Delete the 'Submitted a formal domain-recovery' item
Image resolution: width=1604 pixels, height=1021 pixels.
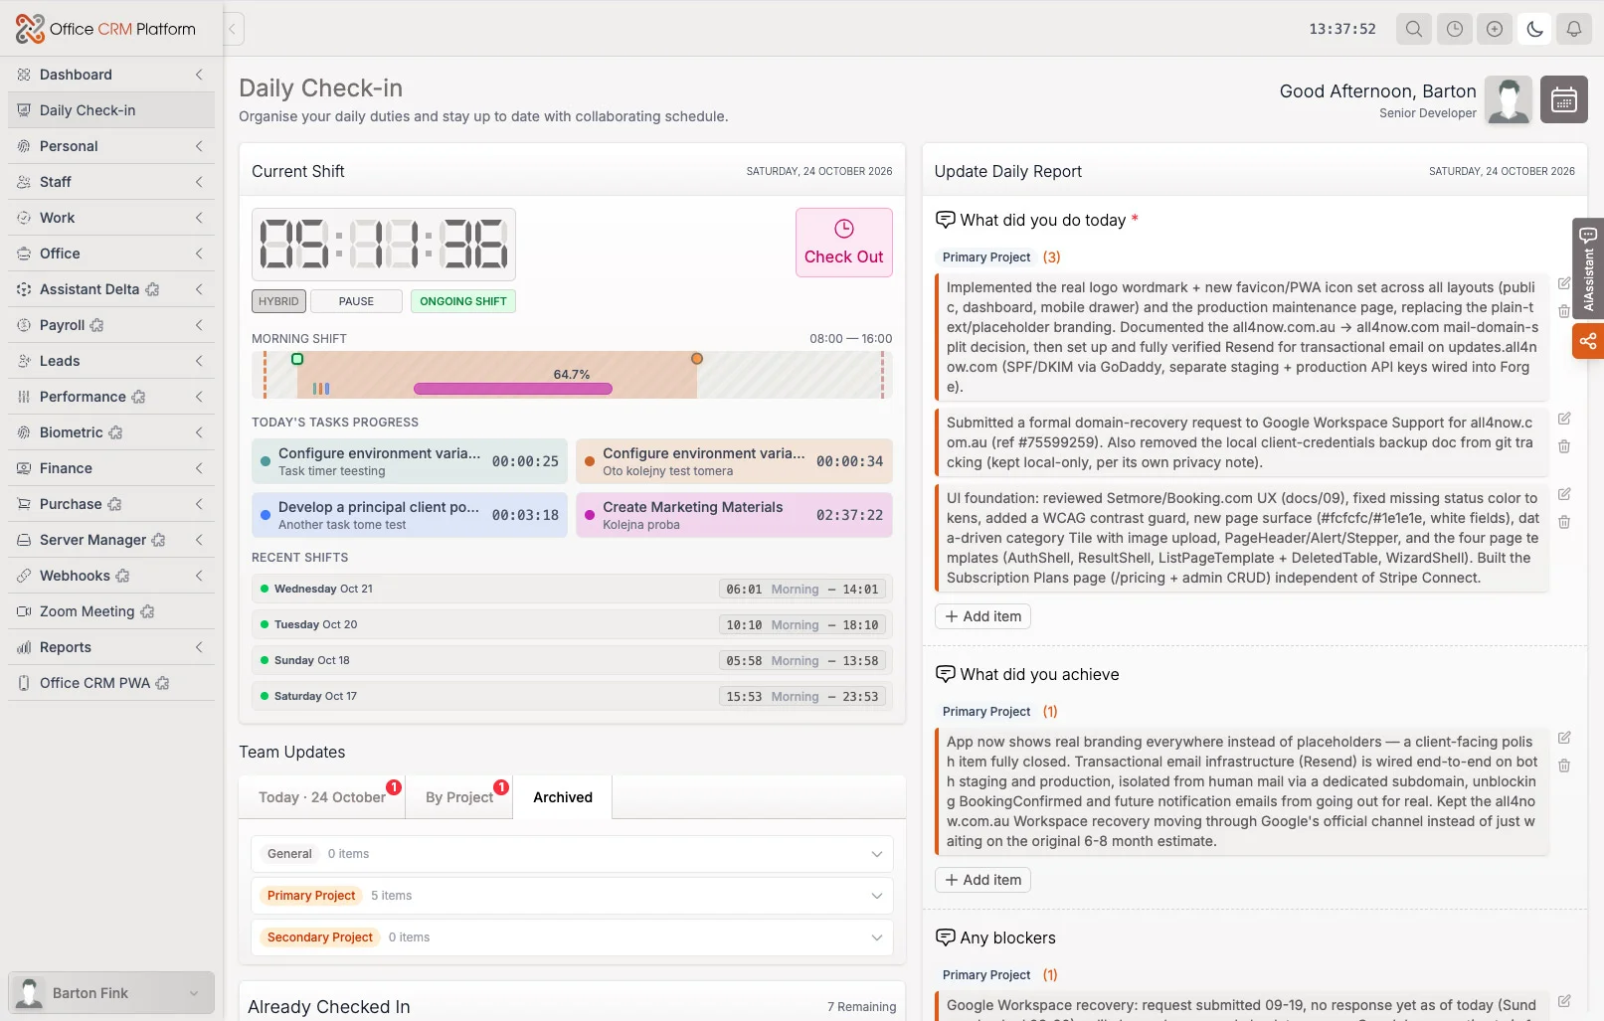pos(1564,446)
